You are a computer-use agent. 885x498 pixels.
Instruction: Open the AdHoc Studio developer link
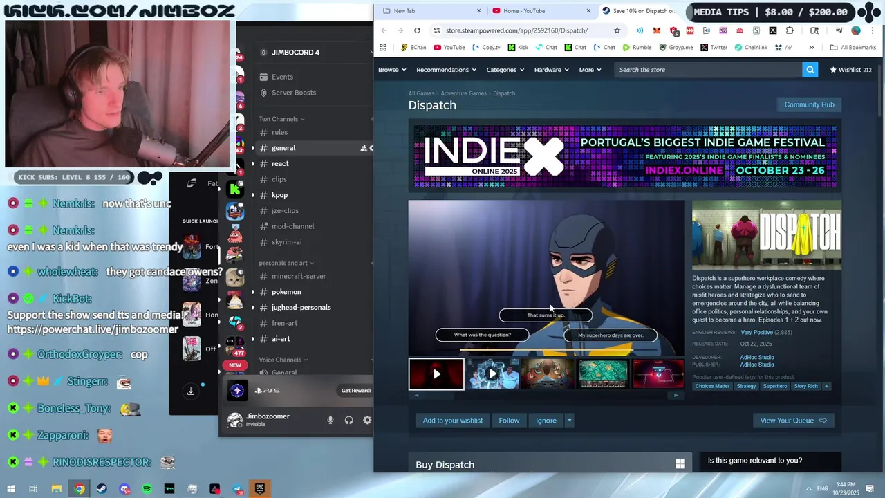click(x=757, y=358)
